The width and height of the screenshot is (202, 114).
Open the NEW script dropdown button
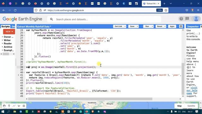click(9, 32)
